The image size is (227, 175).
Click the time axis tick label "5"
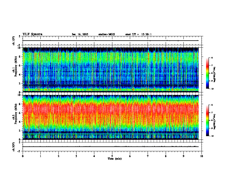112,156
